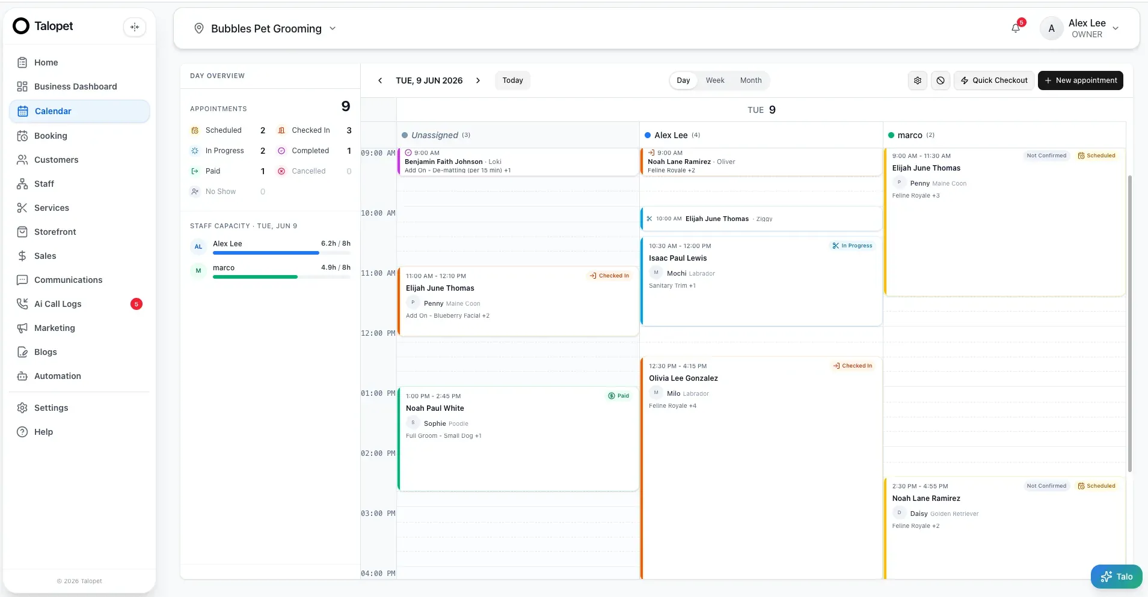The image size is (1148, 597).
Task: Click the Help question mark icon
Action: [22, 432]
